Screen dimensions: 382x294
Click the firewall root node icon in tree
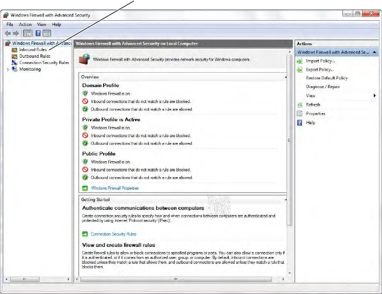pos(8,43)
